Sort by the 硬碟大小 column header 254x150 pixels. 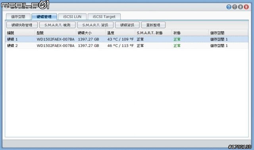click(x=91, y=33)
